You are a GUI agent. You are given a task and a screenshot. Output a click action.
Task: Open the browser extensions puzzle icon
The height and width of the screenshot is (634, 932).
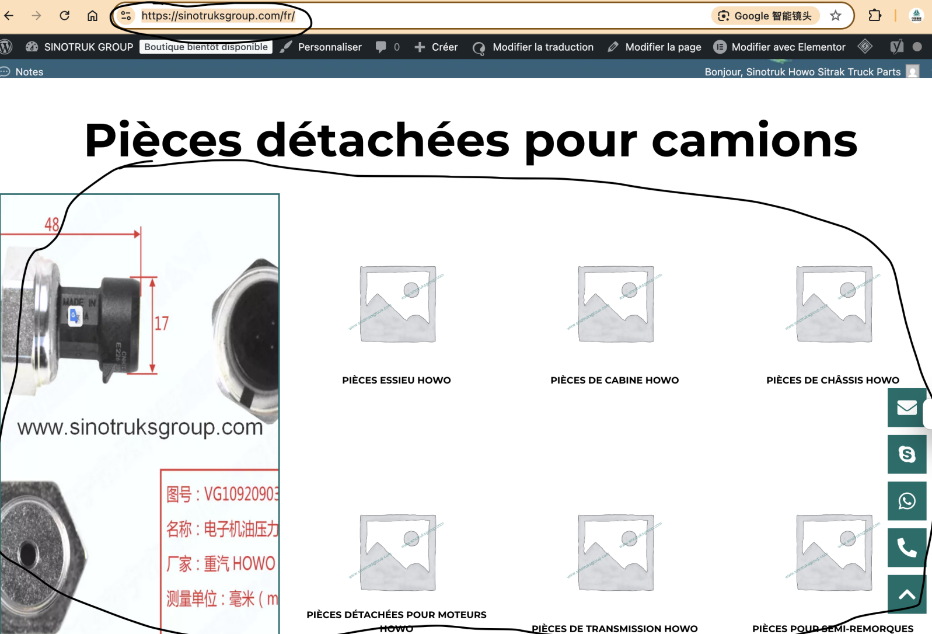875,16
